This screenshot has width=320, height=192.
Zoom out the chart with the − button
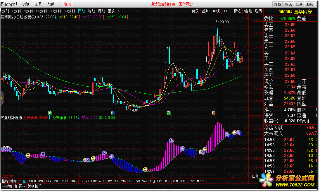255,181
